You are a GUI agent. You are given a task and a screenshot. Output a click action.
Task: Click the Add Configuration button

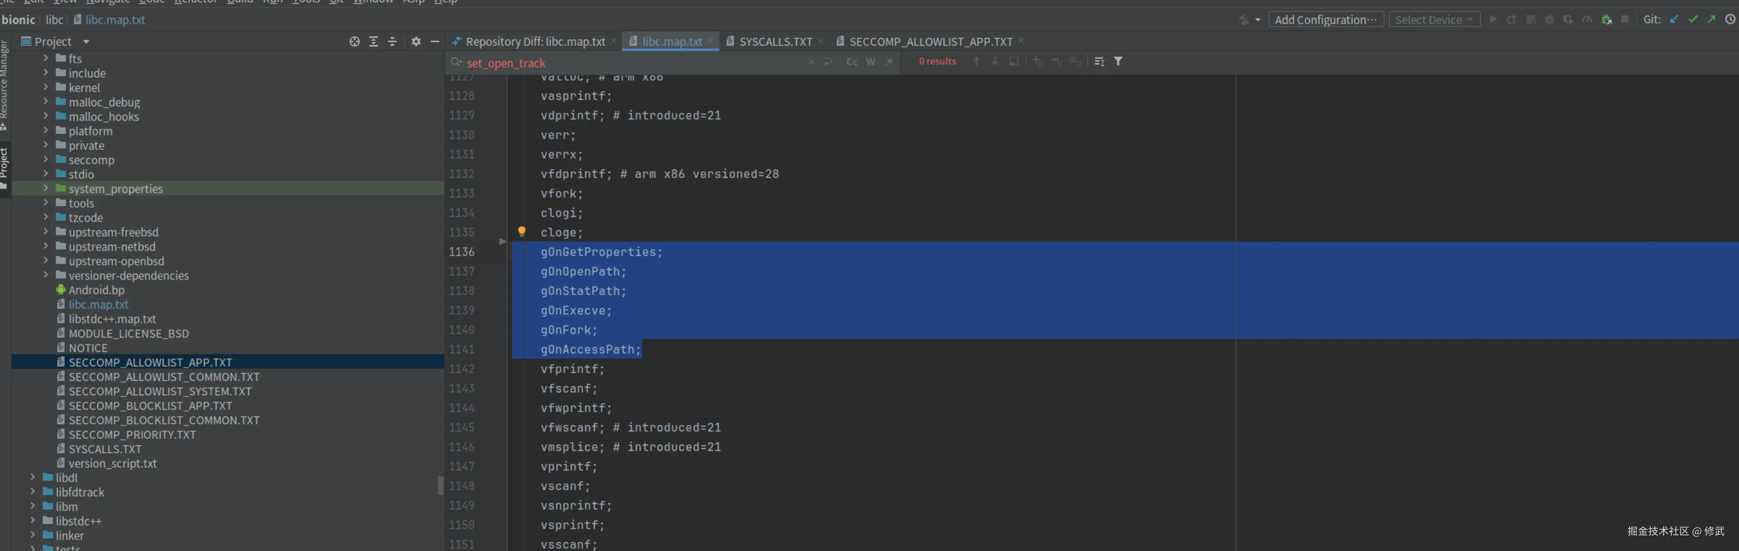pyautogui.click(x=1325, y=19)
